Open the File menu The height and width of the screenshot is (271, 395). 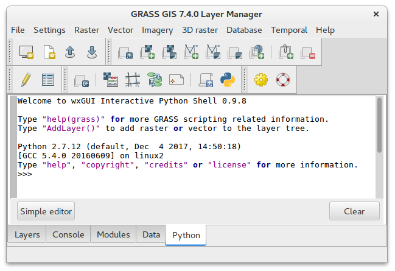[x=18, y=30]
